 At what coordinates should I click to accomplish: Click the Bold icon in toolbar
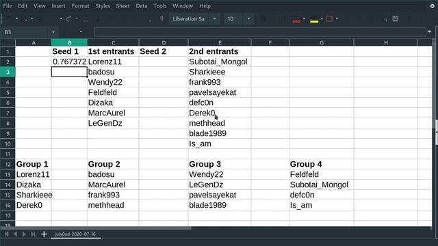pos(263,19)
